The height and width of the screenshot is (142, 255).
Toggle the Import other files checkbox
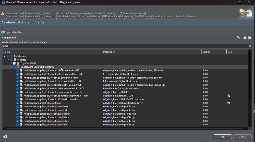tap(2, 32)
